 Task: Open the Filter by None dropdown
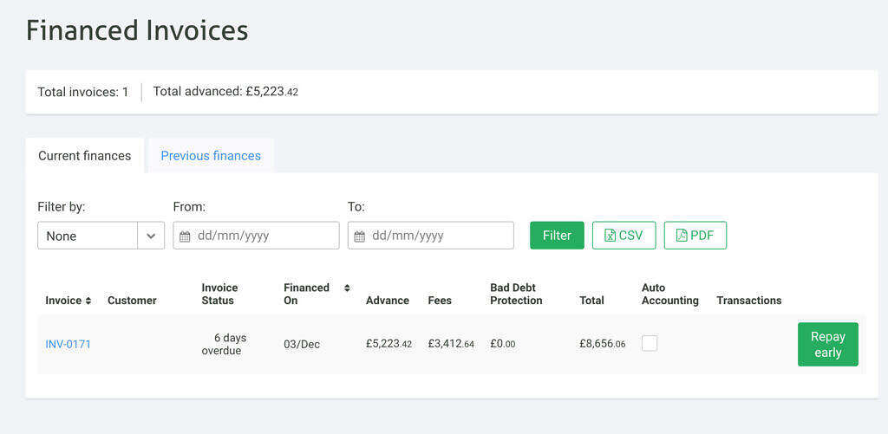88,236
